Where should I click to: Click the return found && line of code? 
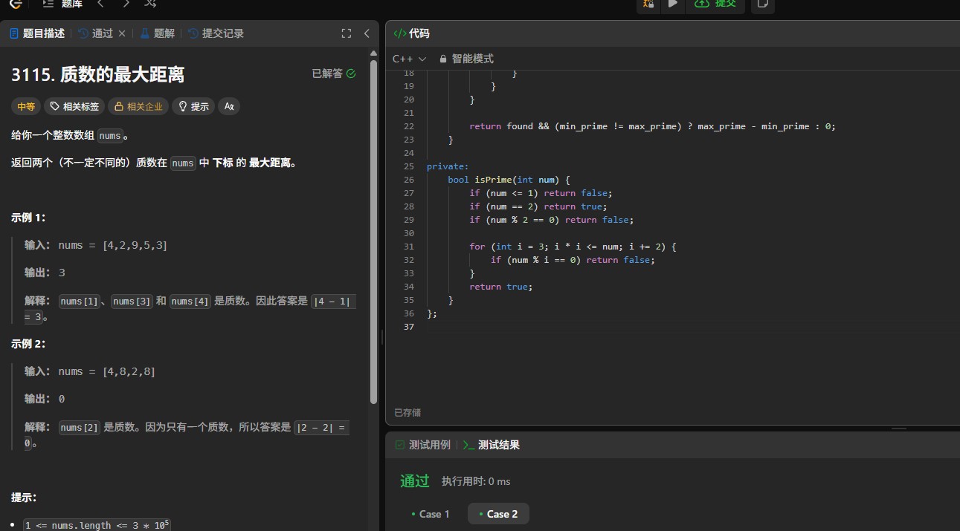click(x=652, y=126)
